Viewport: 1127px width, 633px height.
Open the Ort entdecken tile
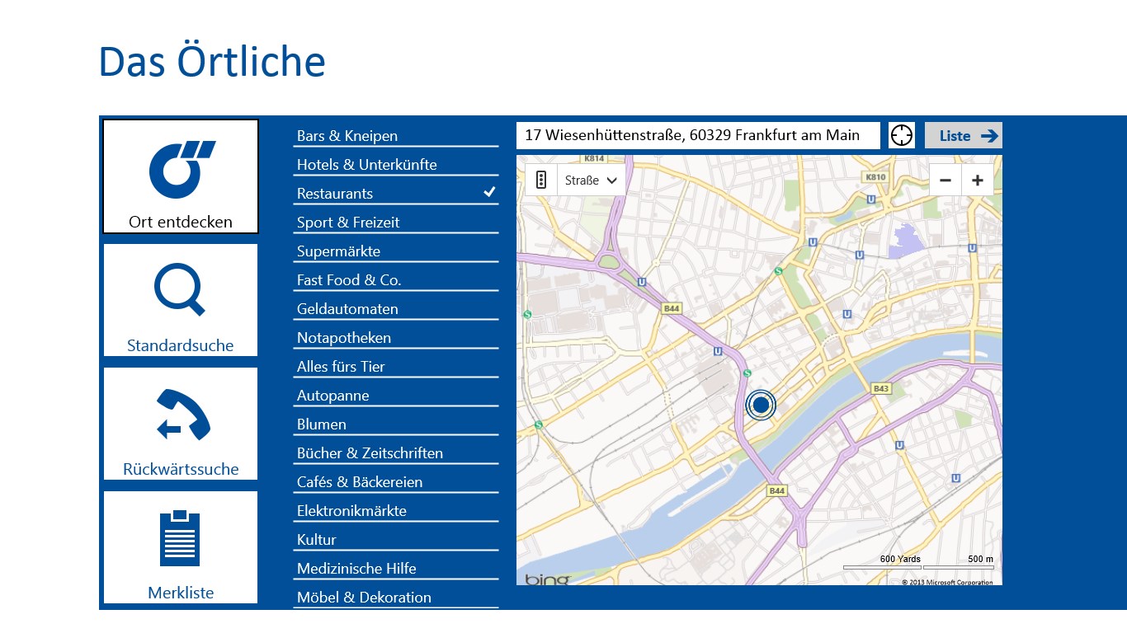[181, 176]
